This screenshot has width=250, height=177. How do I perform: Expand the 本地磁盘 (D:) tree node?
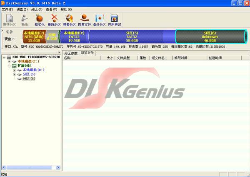pyautogui.click(x=14, y=70)
